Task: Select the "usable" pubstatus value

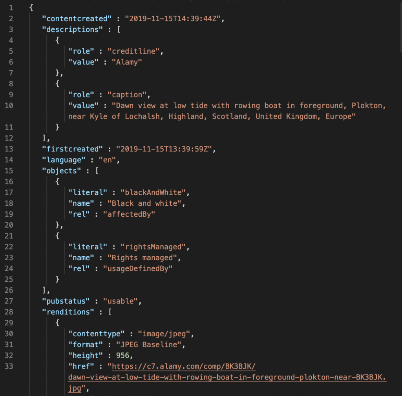Action: pos(120,301)
